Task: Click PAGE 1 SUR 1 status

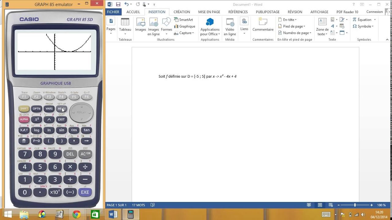Action: tap(116, 205)
